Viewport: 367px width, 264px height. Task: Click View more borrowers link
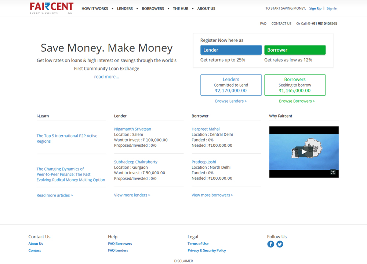tap(212, 195)
